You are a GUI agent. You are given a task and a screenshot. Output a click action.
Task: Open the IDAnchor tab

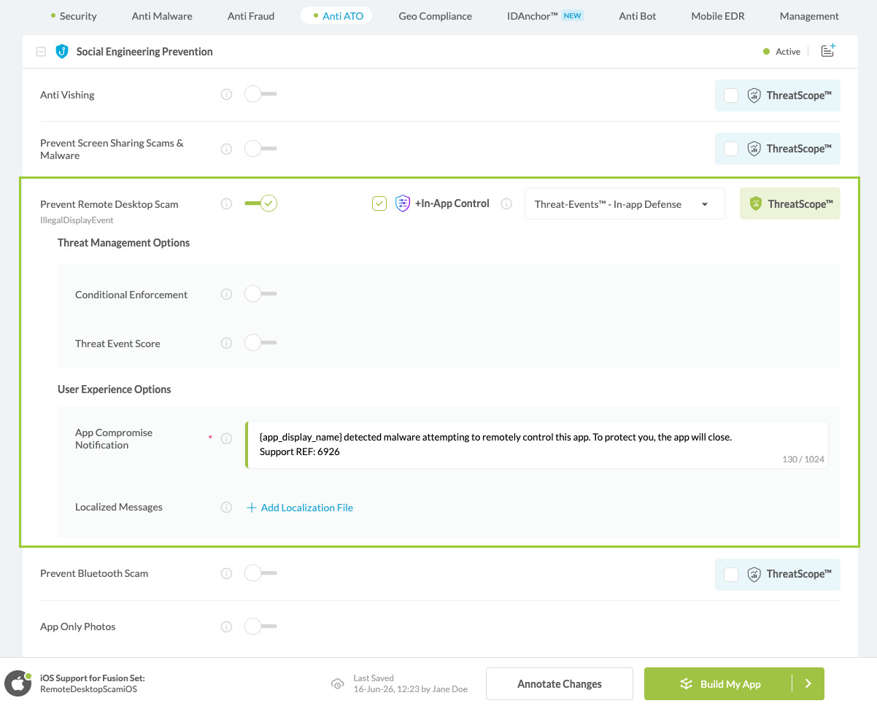(x=545, y=16)
